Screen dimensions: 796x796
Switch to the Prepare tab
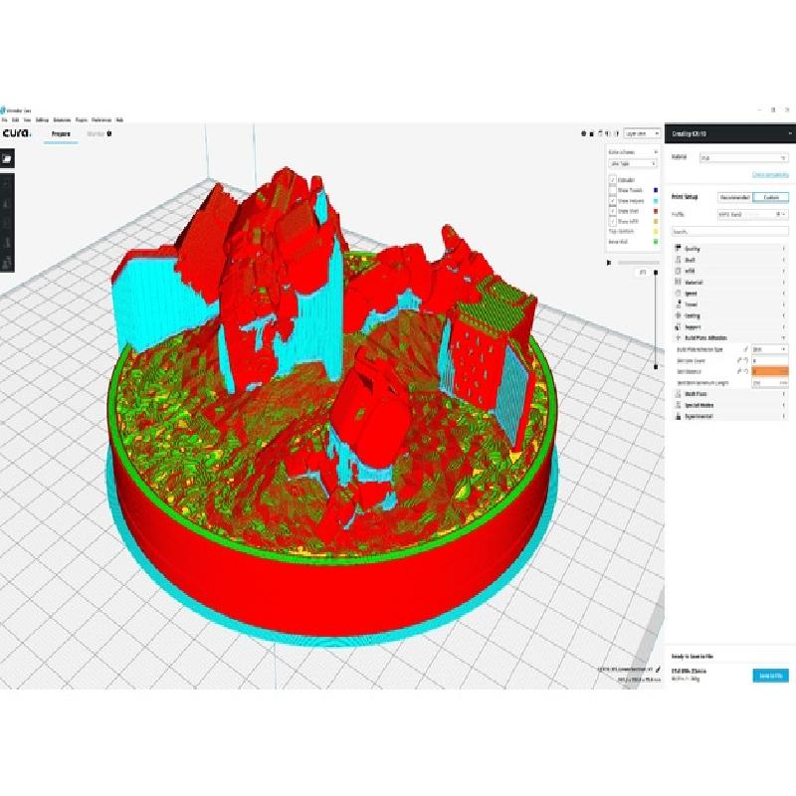pyautogui.click(x=61, y=134)
